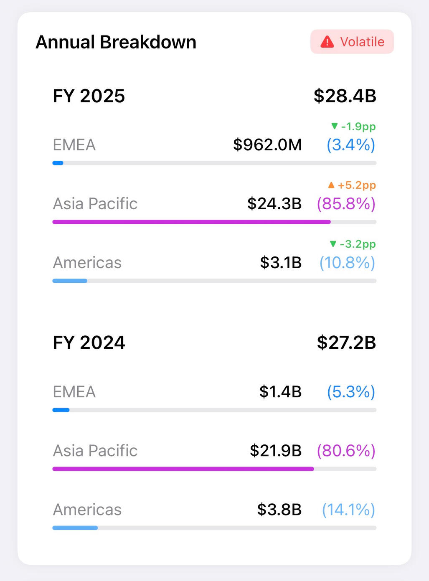Click the $962.0M EMEA revenue amount

[267, 145]
